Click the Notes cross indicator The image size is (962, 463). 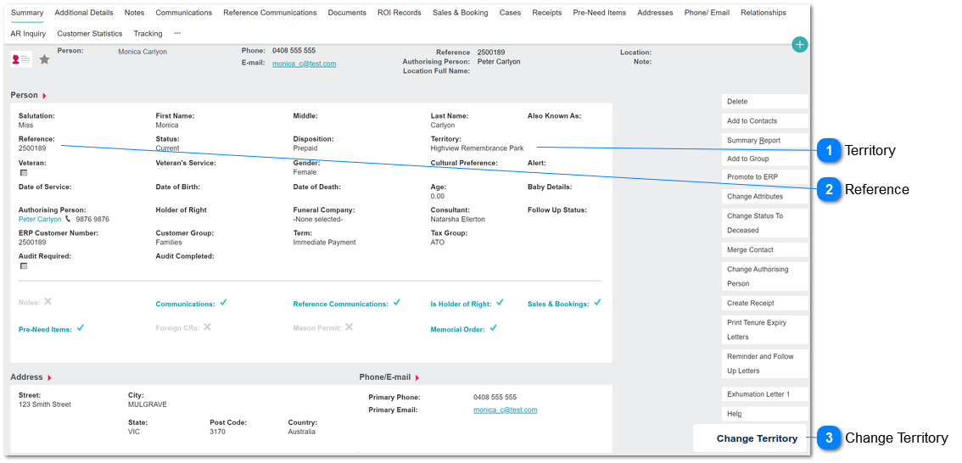point(48,302)
